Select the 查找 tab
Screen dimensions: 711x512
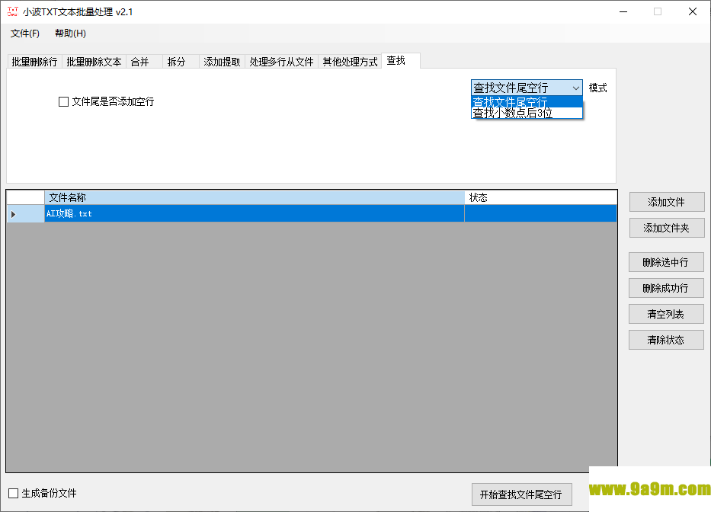tap(401, 61)
